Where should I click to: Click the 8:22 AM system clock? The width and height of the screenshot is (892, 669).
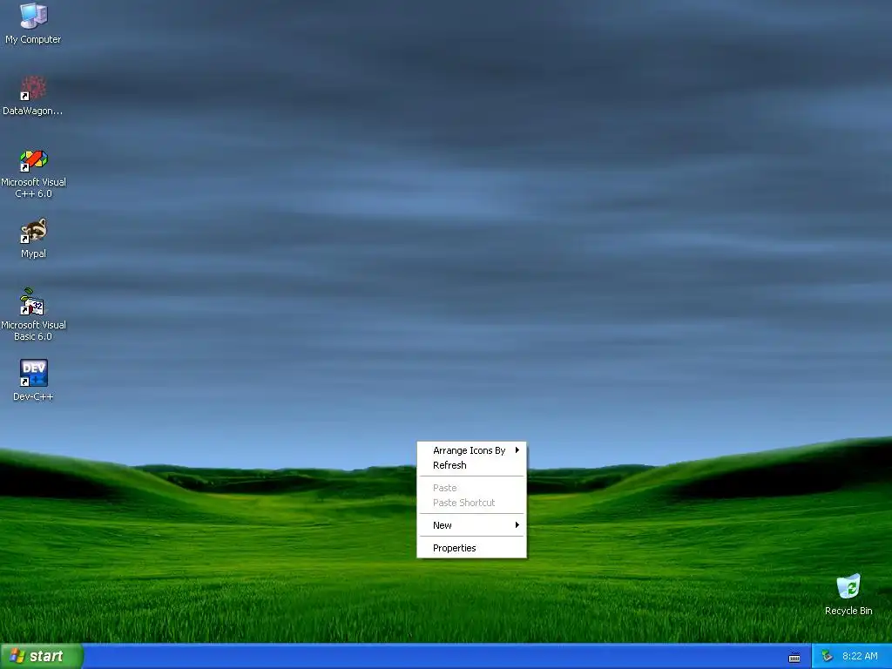click(x=860, y=657)
